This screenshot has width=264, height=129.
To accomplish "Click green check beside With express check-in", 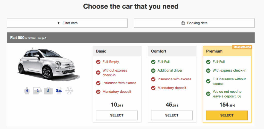I will tap(208, 71).
